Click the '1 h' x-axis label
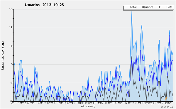The height and width of the screenshot is (109, 176). click(x=20, y=103)
